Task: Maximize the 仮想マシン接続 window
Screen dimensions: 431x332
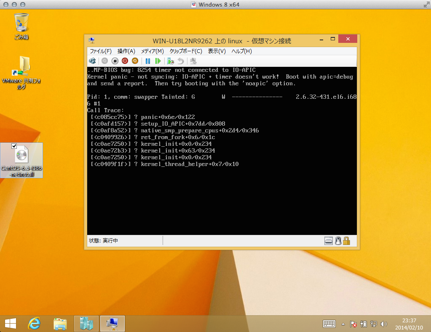Action: pos(332,39)
